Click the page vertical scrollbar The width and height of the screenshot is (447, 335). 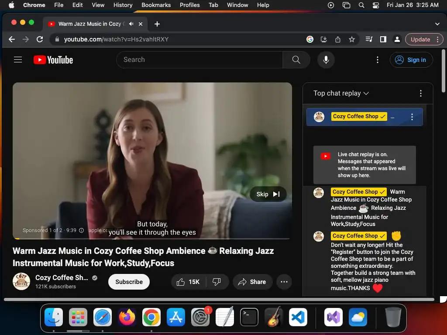[x=444, y=71]
